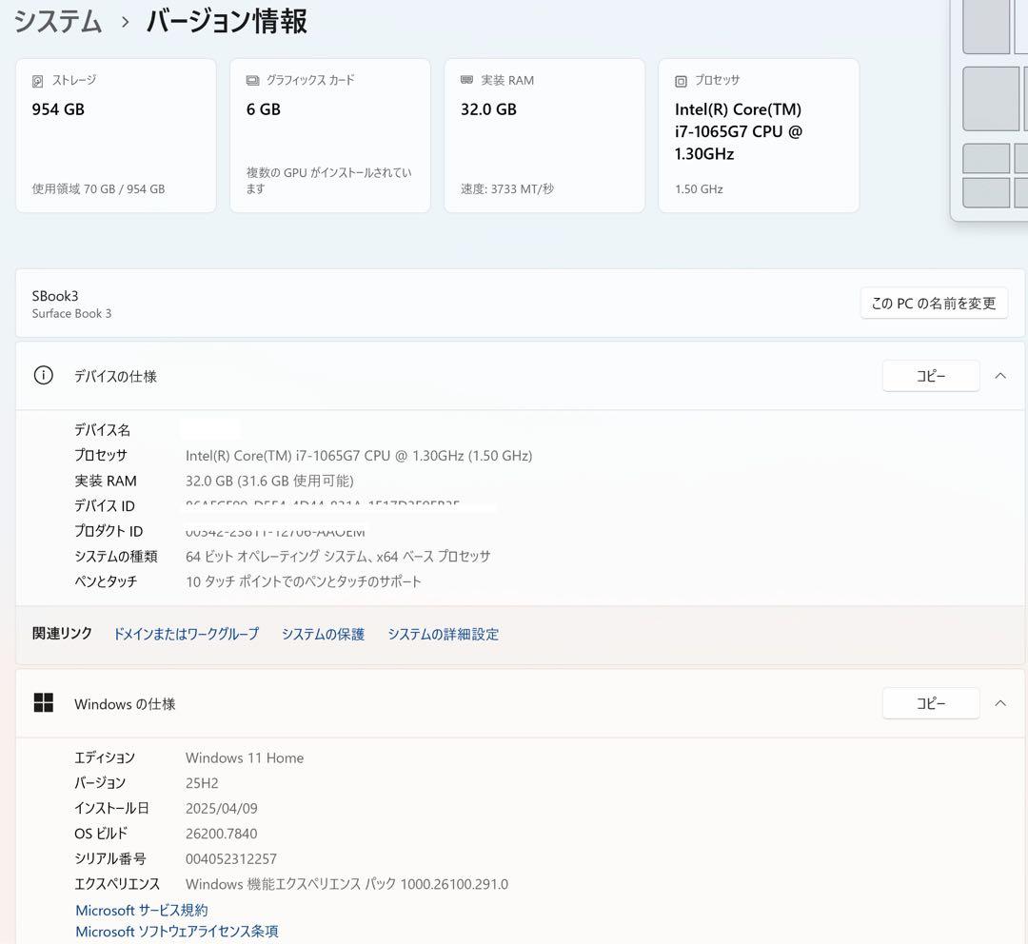Viewport: 1028px width, 944px height.
Task: Open Microsoft ソフトウェアライセンス条項 link
Action: point(176,932)
